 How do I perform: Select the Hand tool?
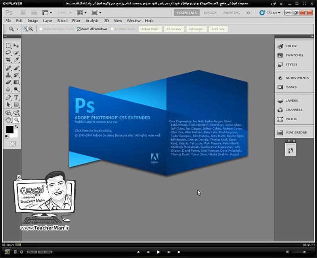(8, 120)
